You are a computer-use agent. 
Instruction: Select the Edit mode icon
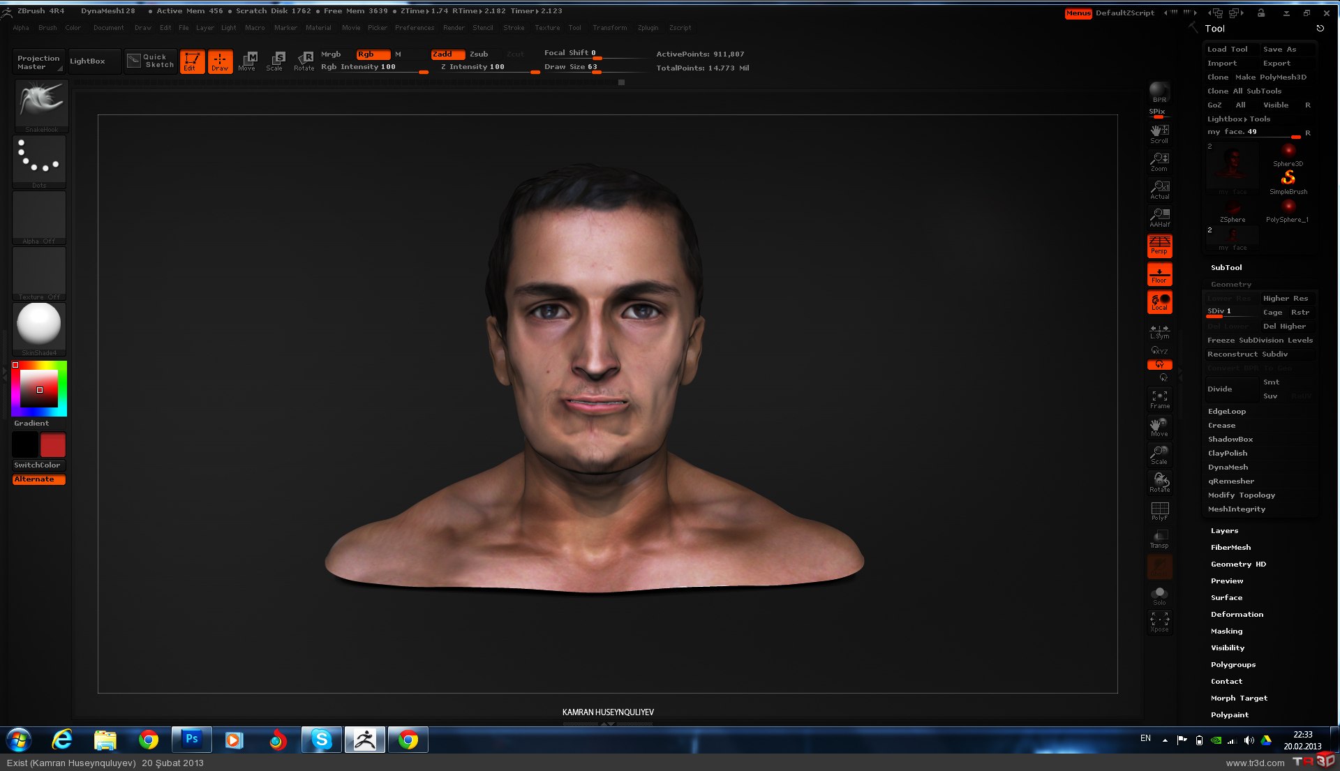tap(192, 61)
